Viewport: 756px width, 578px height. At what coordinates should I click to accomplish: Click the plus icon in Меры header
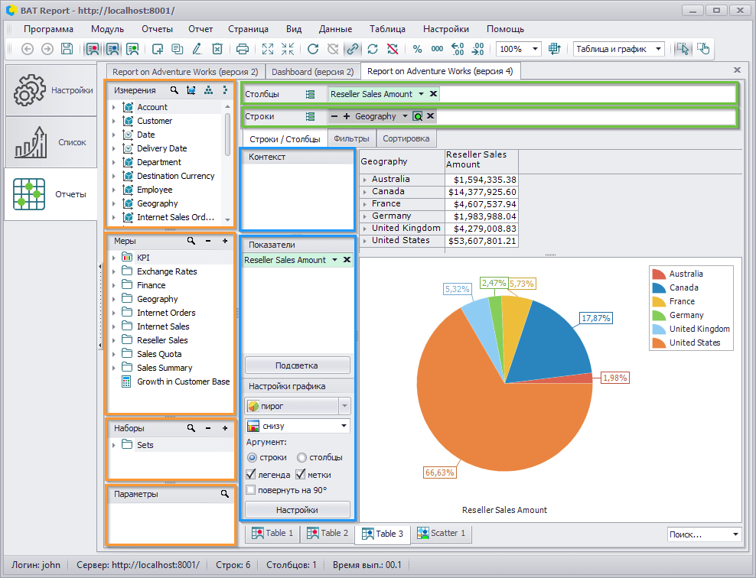225,241
